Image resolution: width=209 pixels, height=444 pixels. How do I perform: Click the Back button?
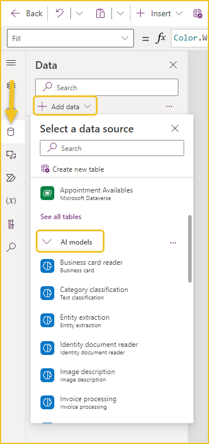click(x=27, y=13)
